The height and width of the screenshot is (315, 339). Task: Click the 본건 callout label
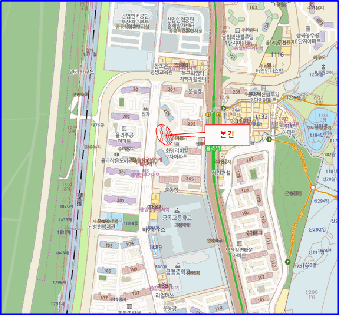click(227, 135)
